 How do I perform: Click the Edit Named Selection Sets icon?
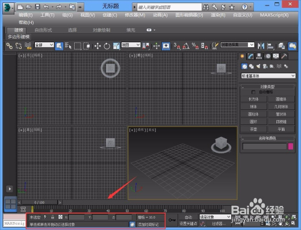click(x=215, y=46)
